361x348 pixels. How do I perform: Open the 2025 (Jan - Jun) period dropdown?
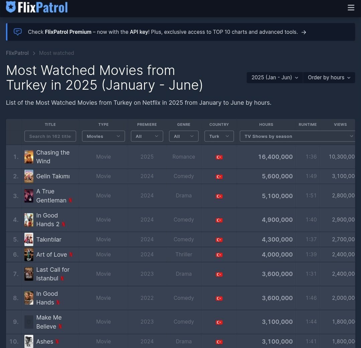(x=274, y=77)
